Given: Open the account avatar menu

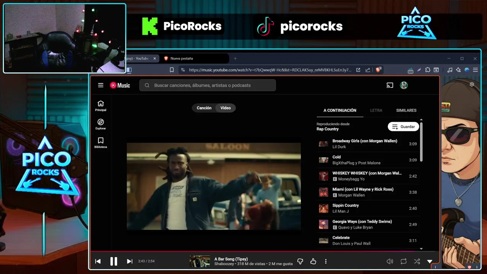Looking at the screenshot, I should point(404,85).
